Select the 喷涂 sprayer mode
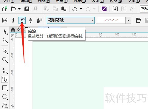 22,20
